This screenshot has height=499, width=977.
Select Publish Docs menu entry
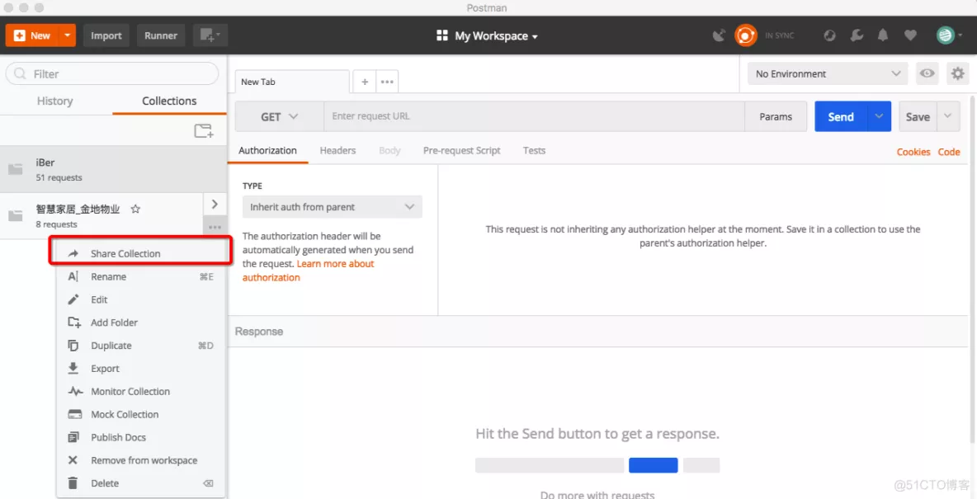coord(141,438)
